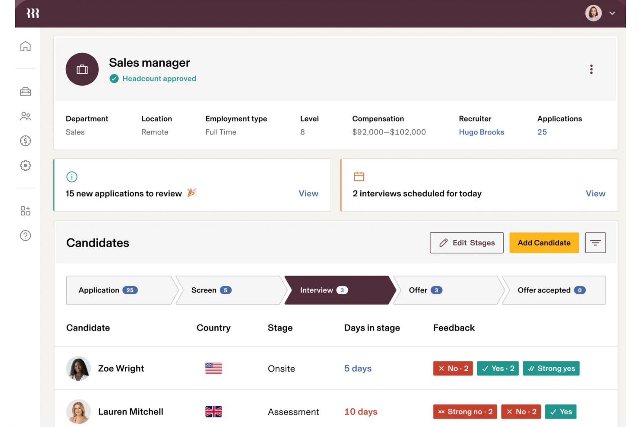641x427 pixels.
Task: View the 15 new applications to review
Action: coord(308,193)
